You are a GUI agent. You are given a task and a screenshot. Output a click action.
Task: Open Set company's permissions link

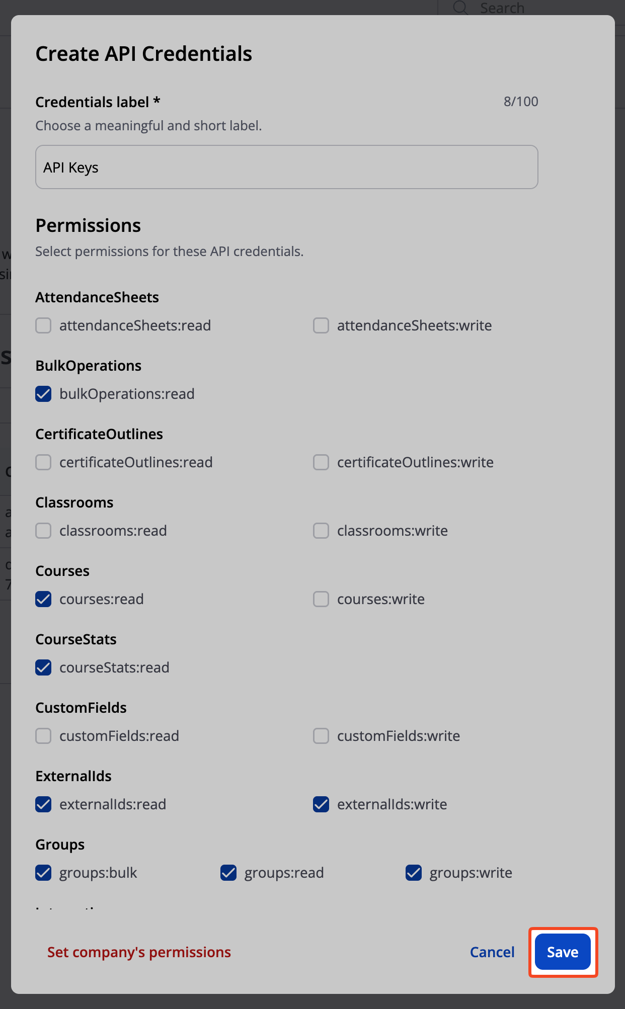click(x=139, y=952)
